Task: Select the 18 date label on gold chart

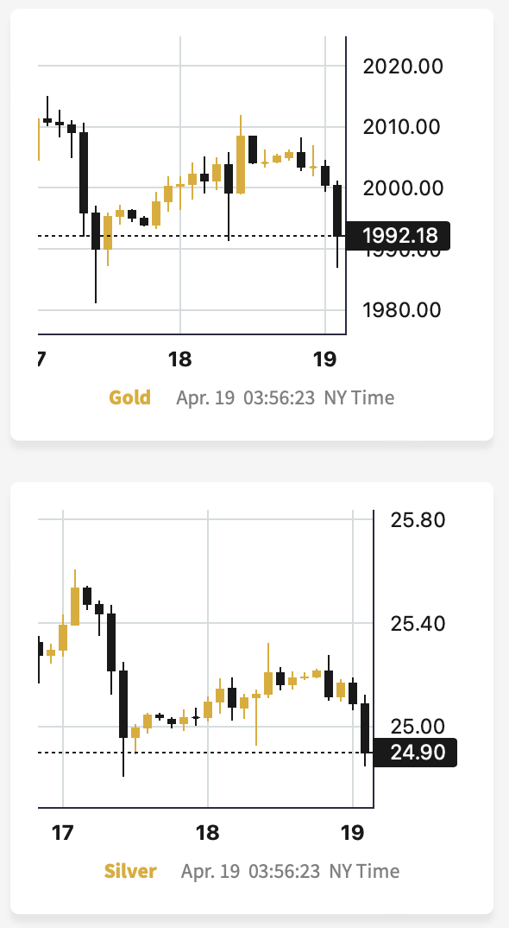Action: pyautogui.click(x=179, y=359)
